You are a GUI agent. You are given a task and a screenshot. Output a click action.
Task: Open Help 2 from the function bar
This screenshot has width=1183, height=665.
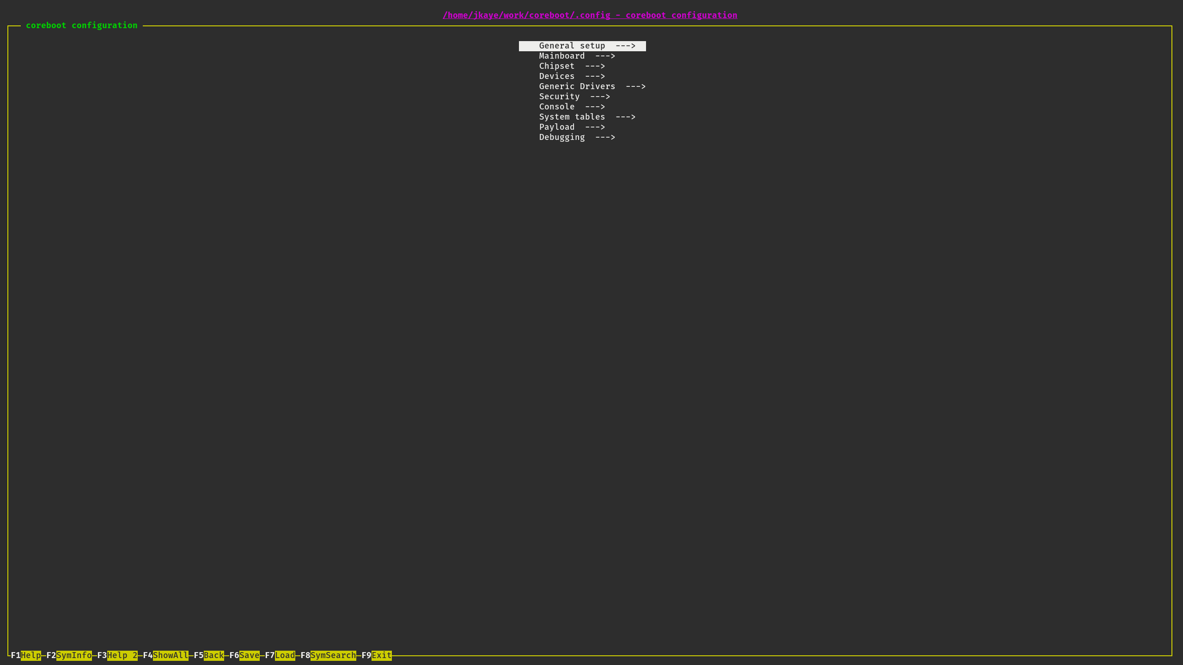pyautogui.click(x=117, y=655)
